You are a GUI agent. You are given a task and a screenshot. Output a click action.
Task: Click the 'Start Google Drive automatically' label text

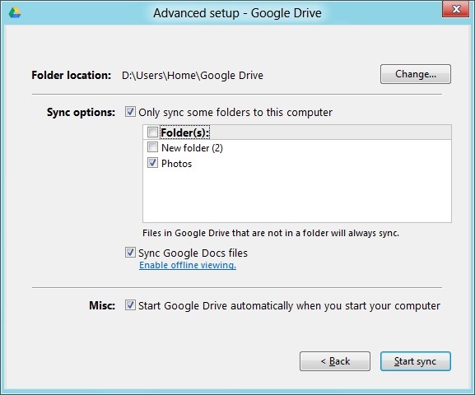[x=289, y=305]
